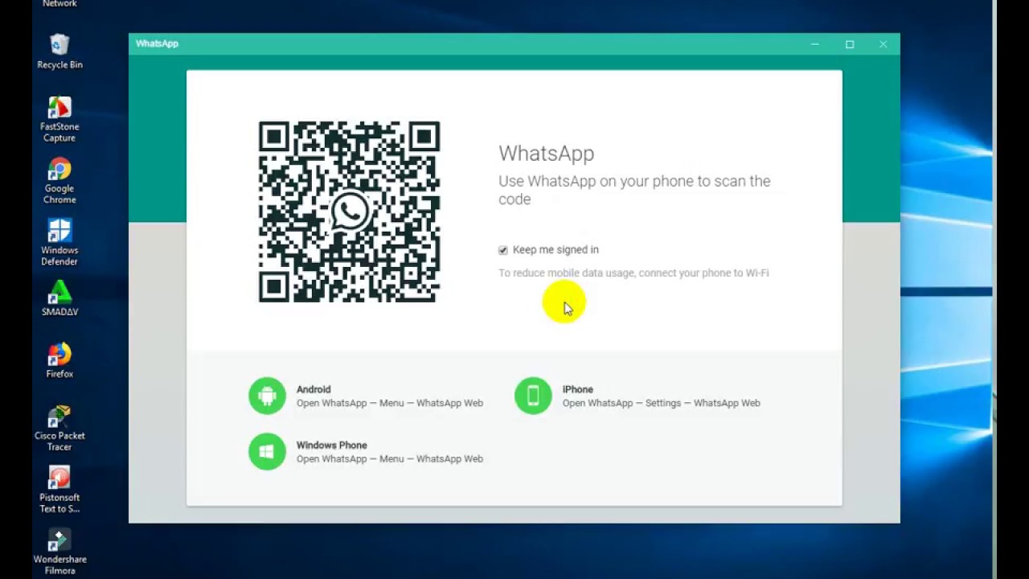Select the Windows Defender desktop icon

59,242
